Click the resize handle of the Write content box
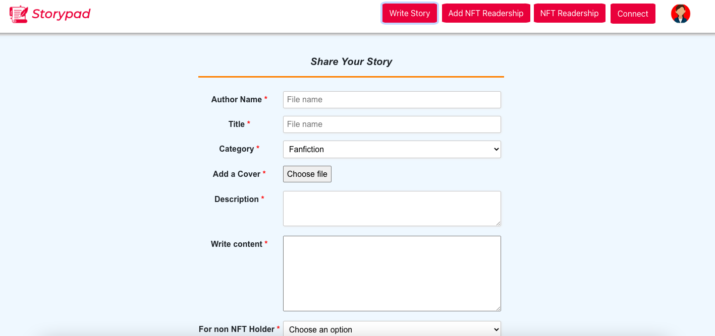Image resolution: width=715 pixels, height=336 pixels. coord(499,309)
